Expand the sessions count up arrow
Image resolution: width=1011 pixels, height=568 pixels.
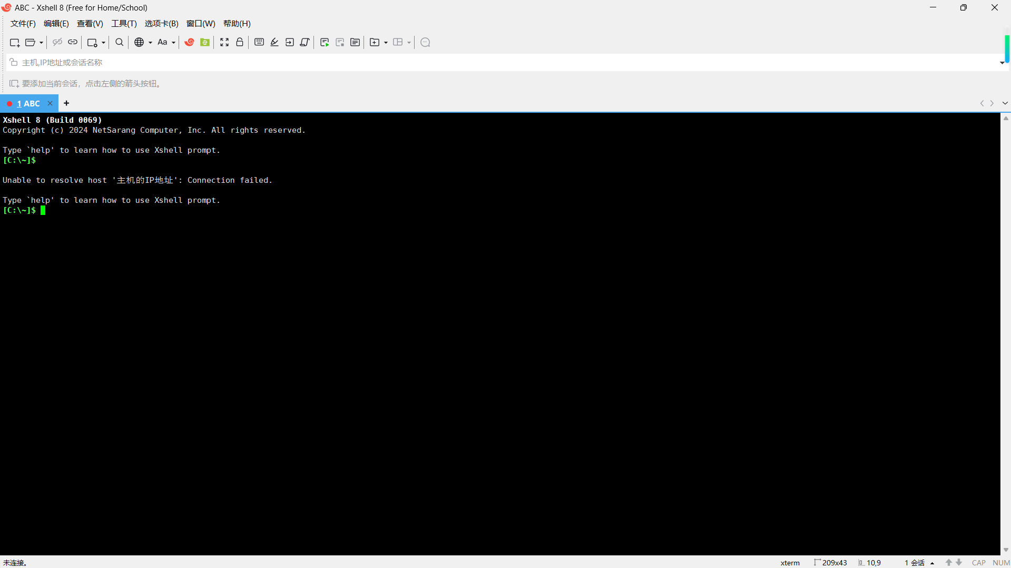[x=932, y=563]
